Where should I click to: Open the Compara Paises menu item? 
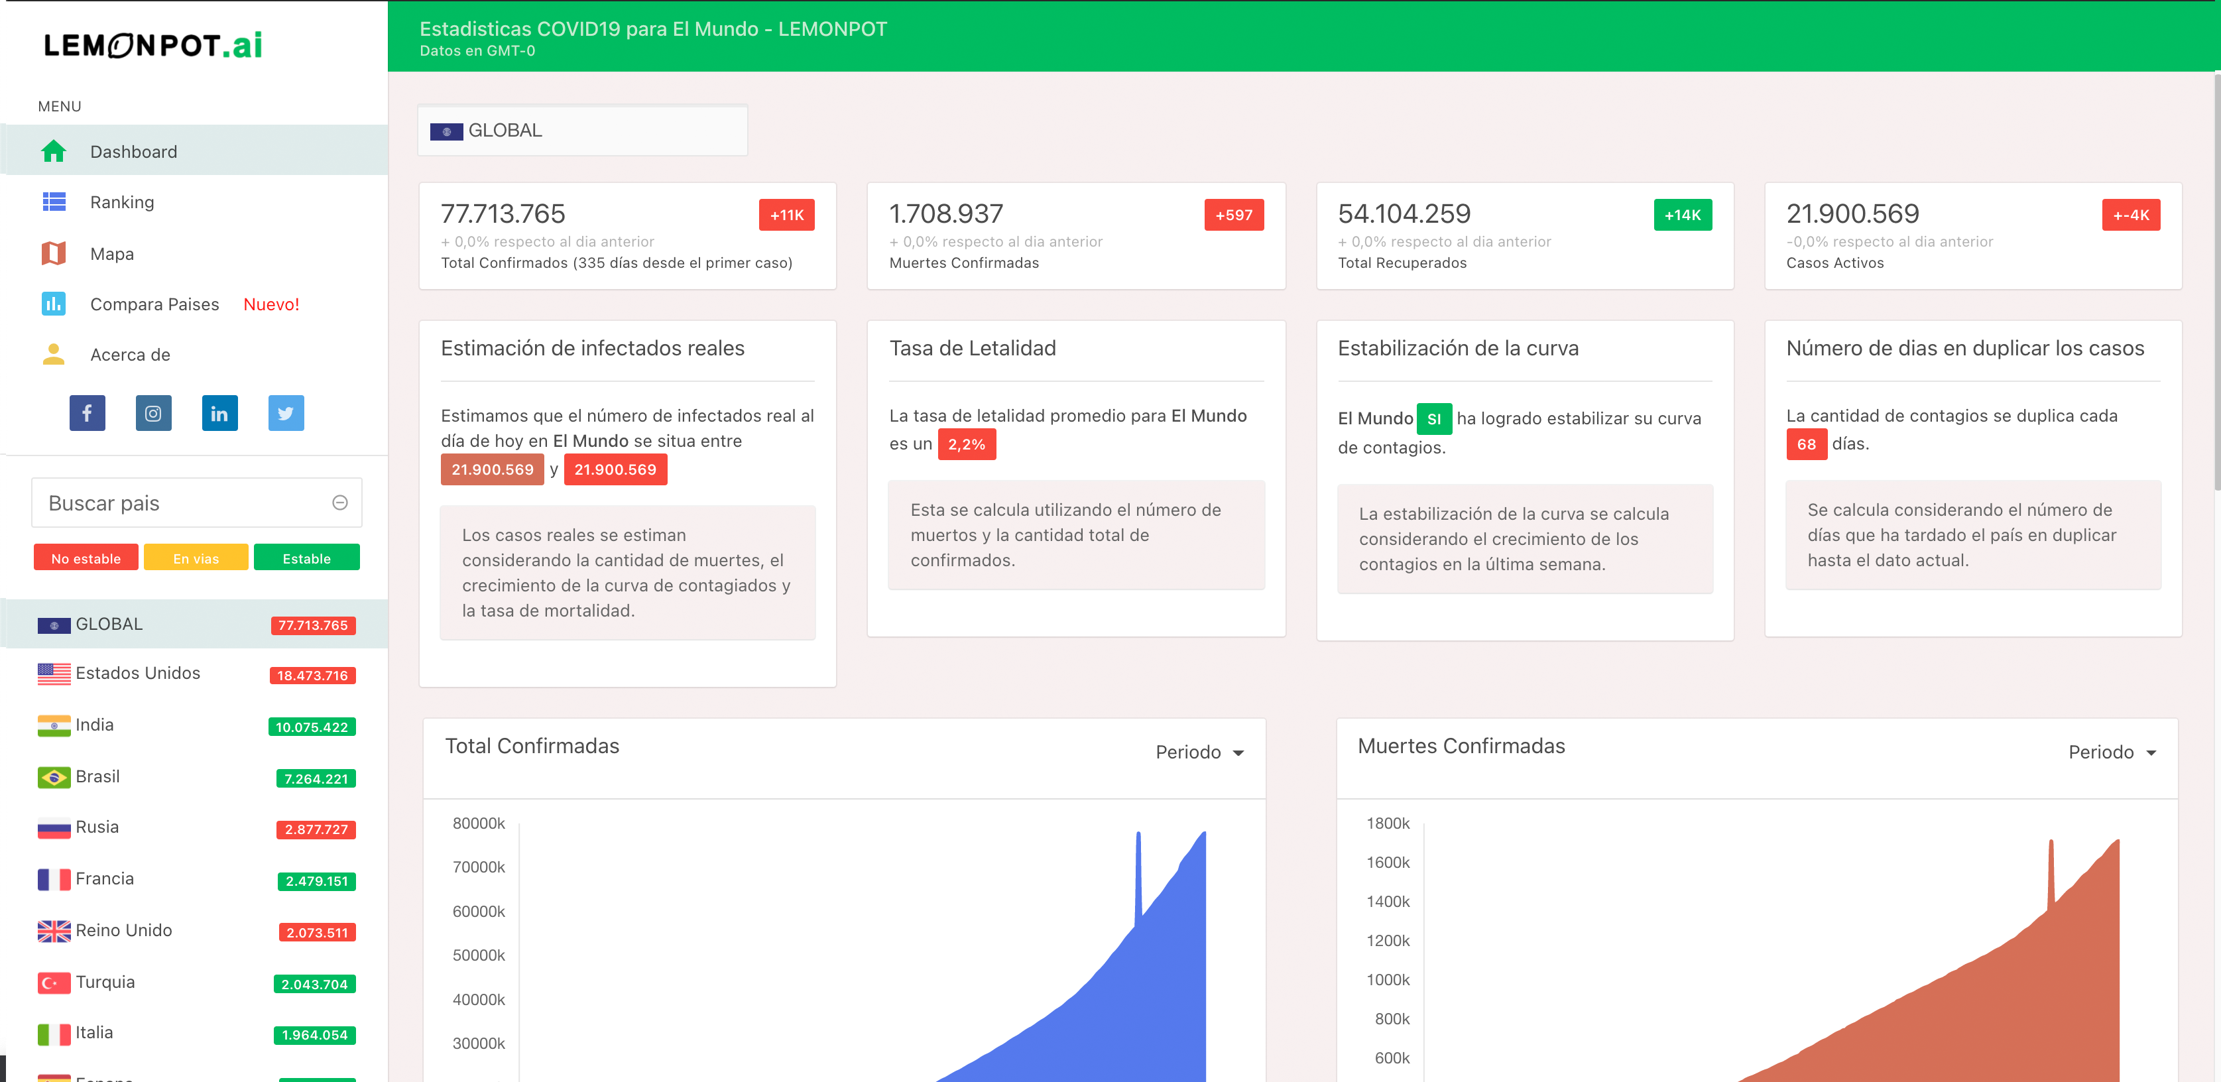tap(194, 304)
